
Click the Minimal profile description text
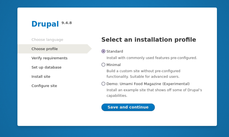[x=143, y=74]
